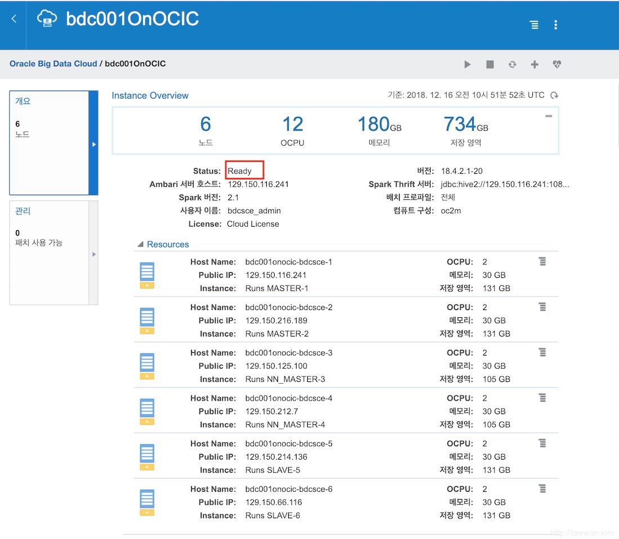Click the server icon for NN_MASTER-4 node

pyautogui.click(x=147, y=411)
